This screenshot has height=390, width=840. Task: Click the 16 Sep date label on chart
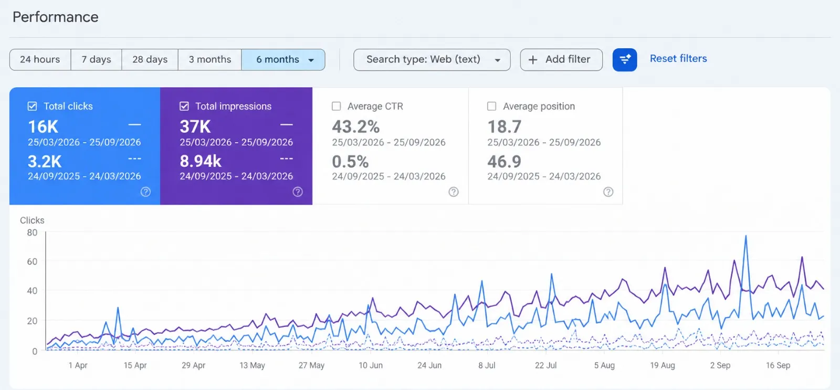coord(778,365)
